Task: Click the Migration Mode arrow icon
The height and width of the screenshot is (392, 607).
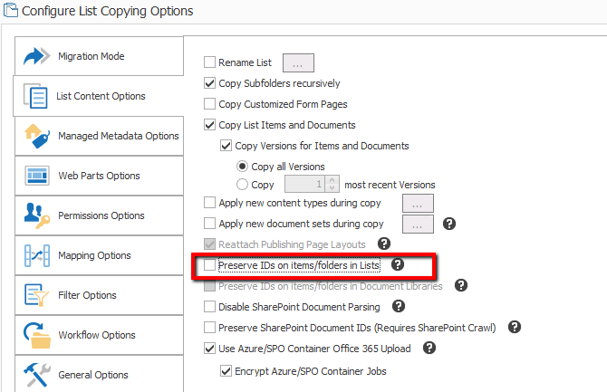Action: pyautogui.click(x=37, y=56)
